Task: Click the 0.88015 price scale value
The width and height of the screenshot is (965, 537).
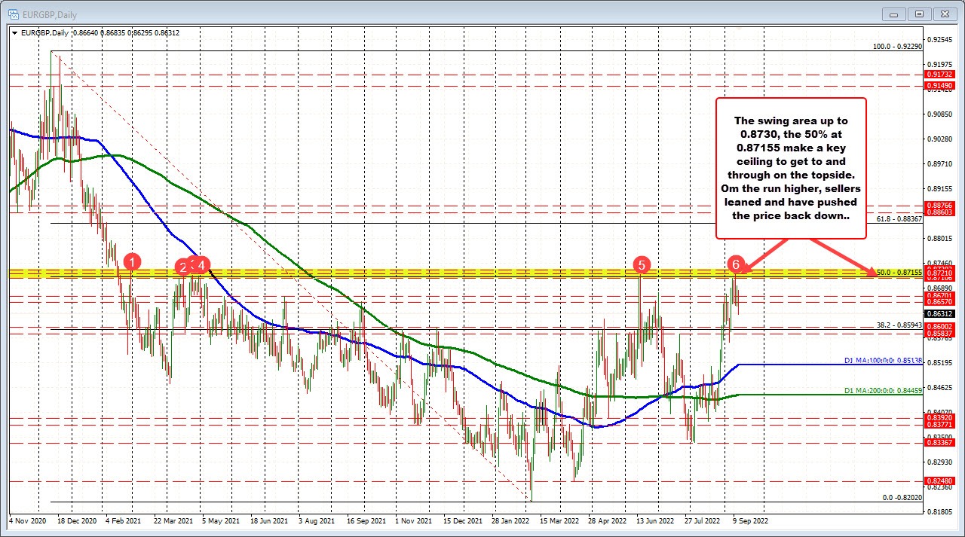Action: 941,238
